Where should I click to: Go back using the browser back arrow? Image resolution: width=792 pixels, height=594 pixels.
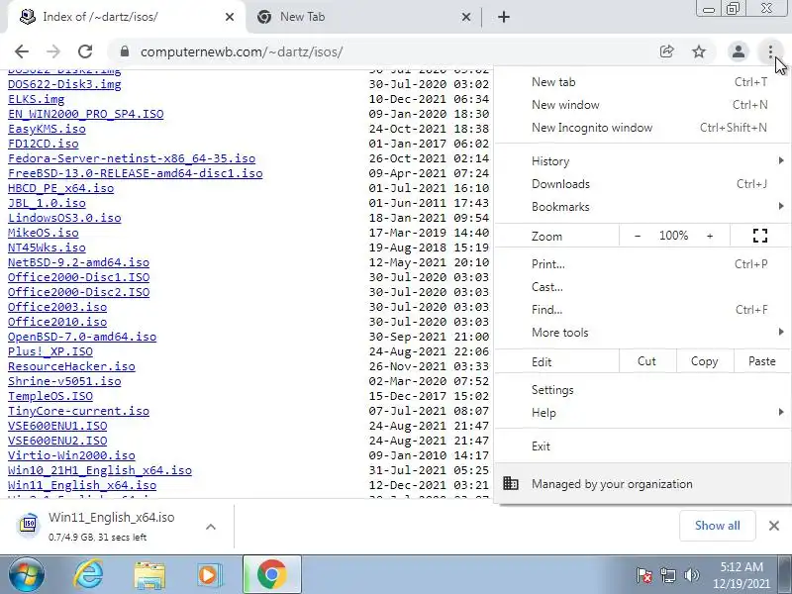22,51
